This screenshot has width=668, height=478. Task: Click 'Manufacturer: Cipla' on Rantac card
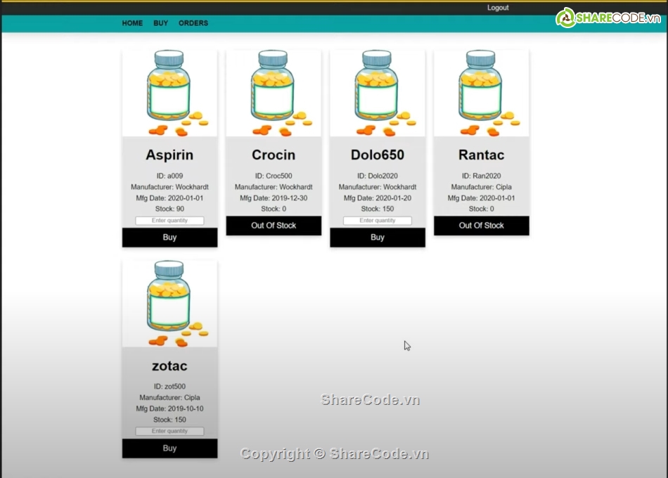point(482,186)
